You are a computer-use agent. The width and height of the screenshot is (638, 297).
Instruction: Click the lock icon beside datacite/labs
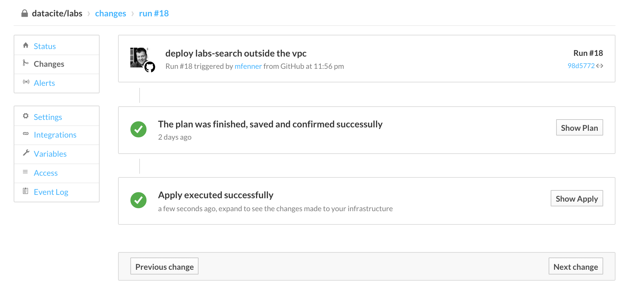[25, 13]
